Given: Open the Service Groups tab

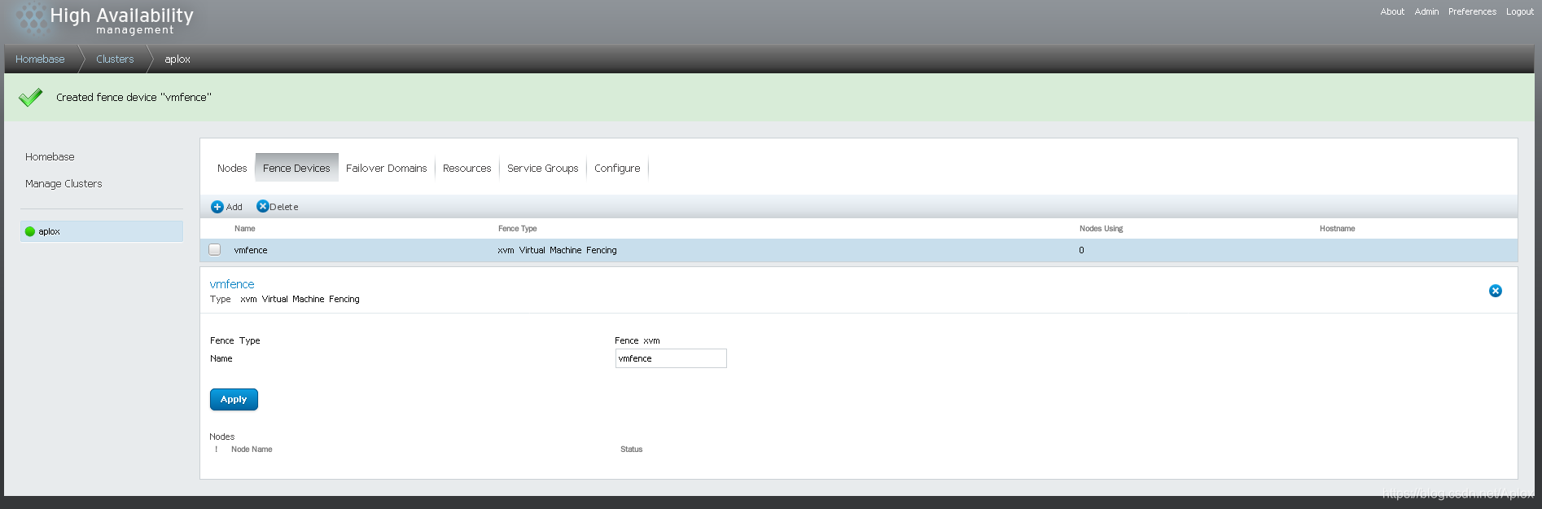Looking at the screenshot, I should pyautogui.click(x=542, y=169).
